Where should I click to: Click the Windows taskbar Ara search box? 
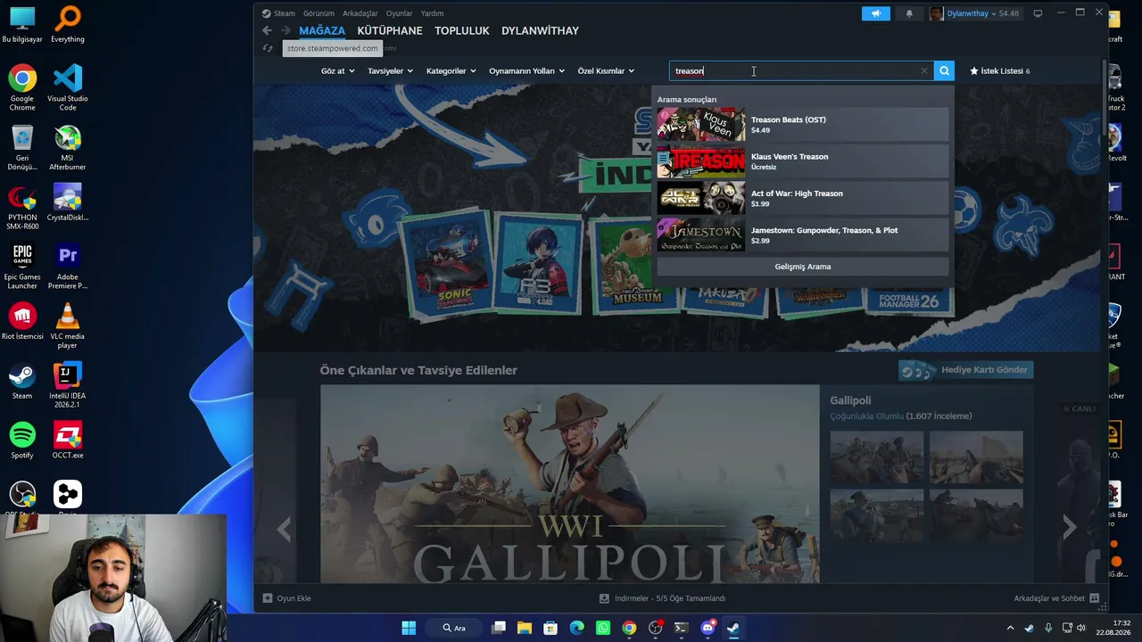[455, 628]
